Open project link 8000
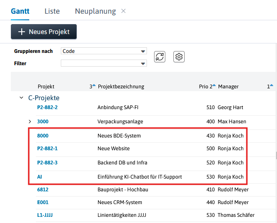 43,136
